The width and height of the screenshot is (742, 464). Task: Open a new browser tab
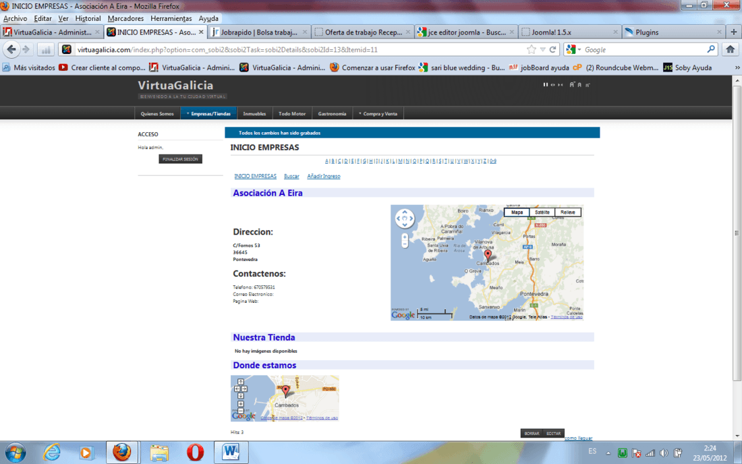point(734,32)
